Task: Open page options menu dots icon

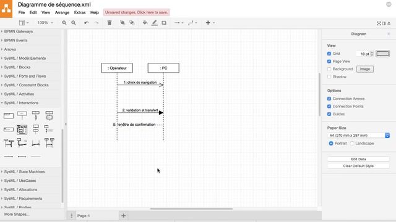Action: coord(72,216)
